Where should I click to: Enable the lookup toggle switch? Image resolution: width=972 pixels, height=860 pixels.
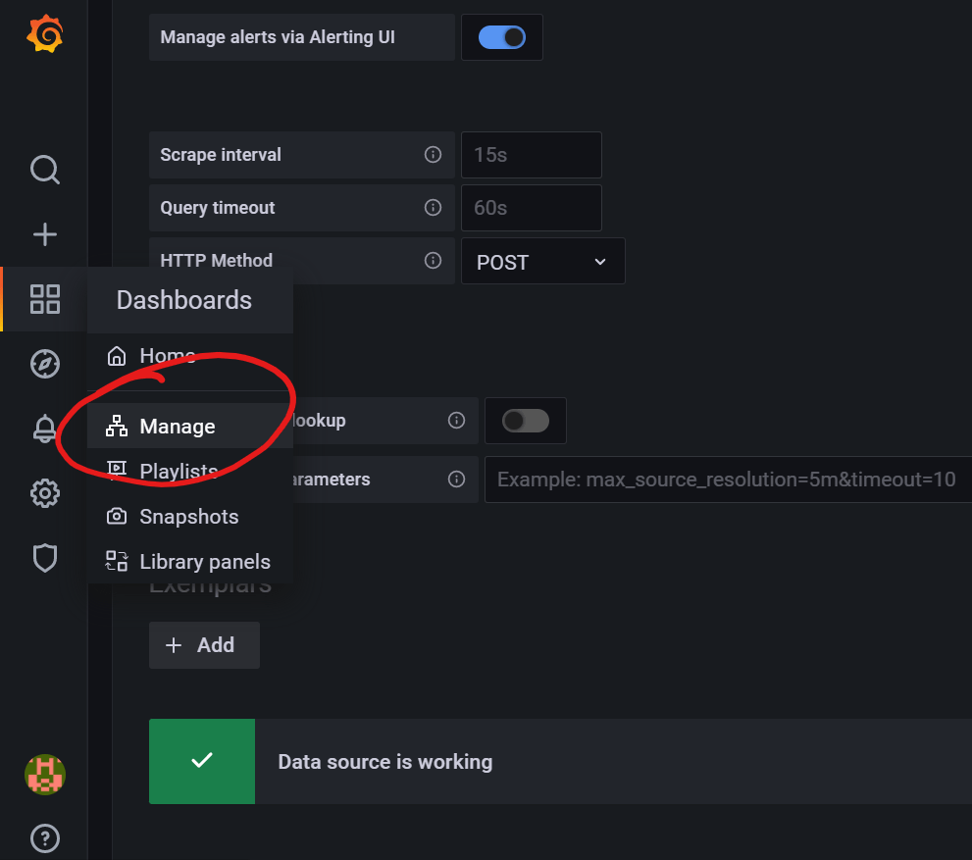(x=525, y=421)
